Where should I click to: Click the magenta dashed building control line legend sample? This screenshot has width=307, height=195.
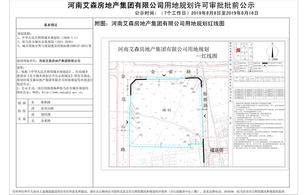(251, 66)
